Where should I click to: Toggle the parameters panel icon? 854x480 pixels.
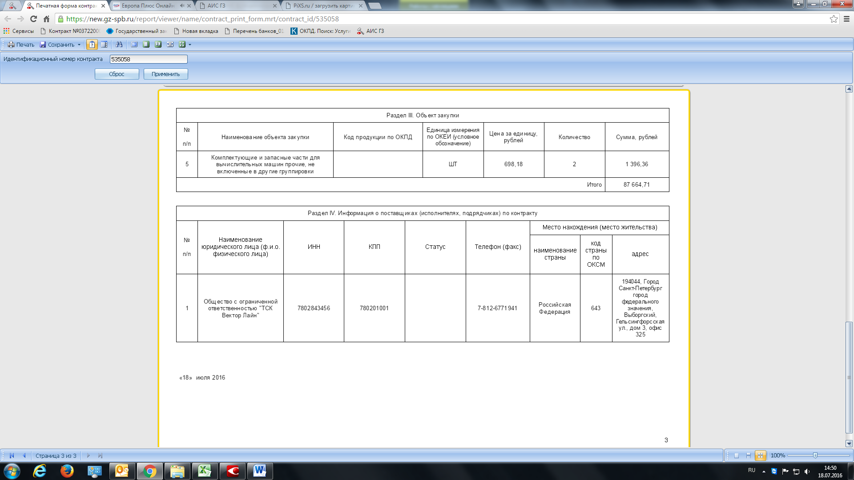tap(92, 44)
